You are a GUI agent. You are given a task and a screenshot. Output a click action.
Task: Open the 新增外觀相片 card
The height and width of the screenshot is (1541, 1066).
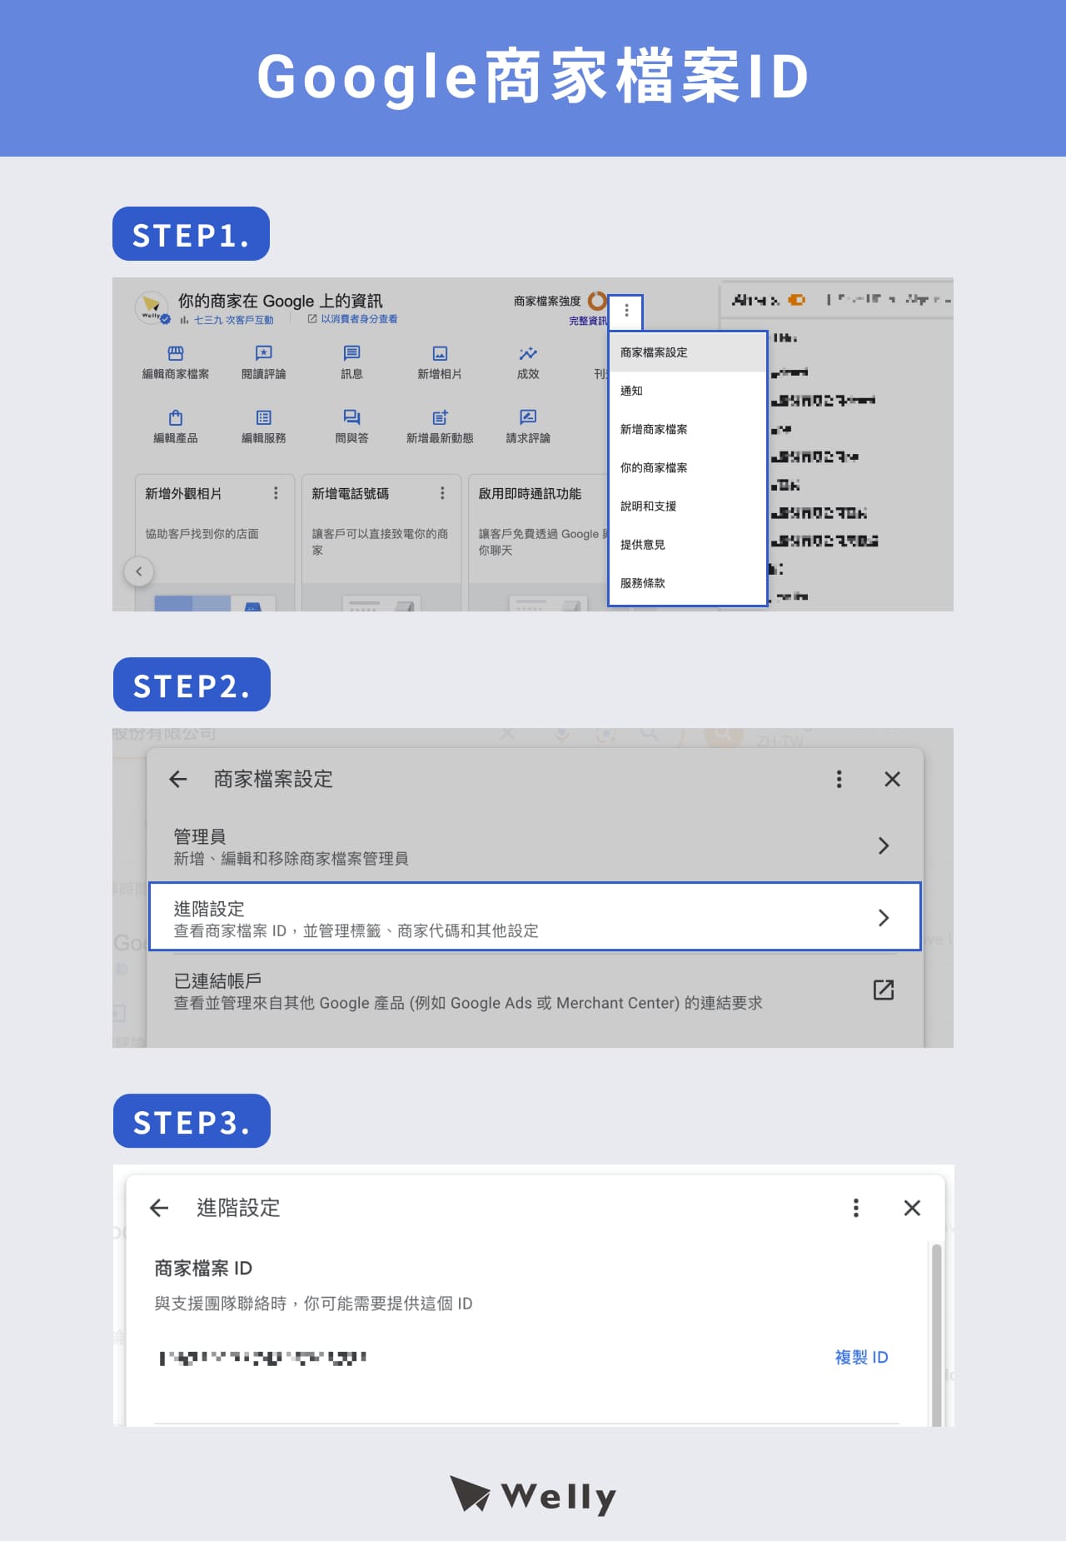pyautogui.click(x=215, y=543)
